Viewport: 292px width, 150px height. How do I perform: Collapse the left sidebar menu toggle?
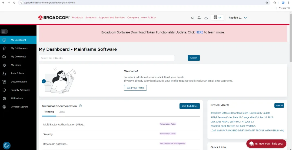click(x=4, y=32)
